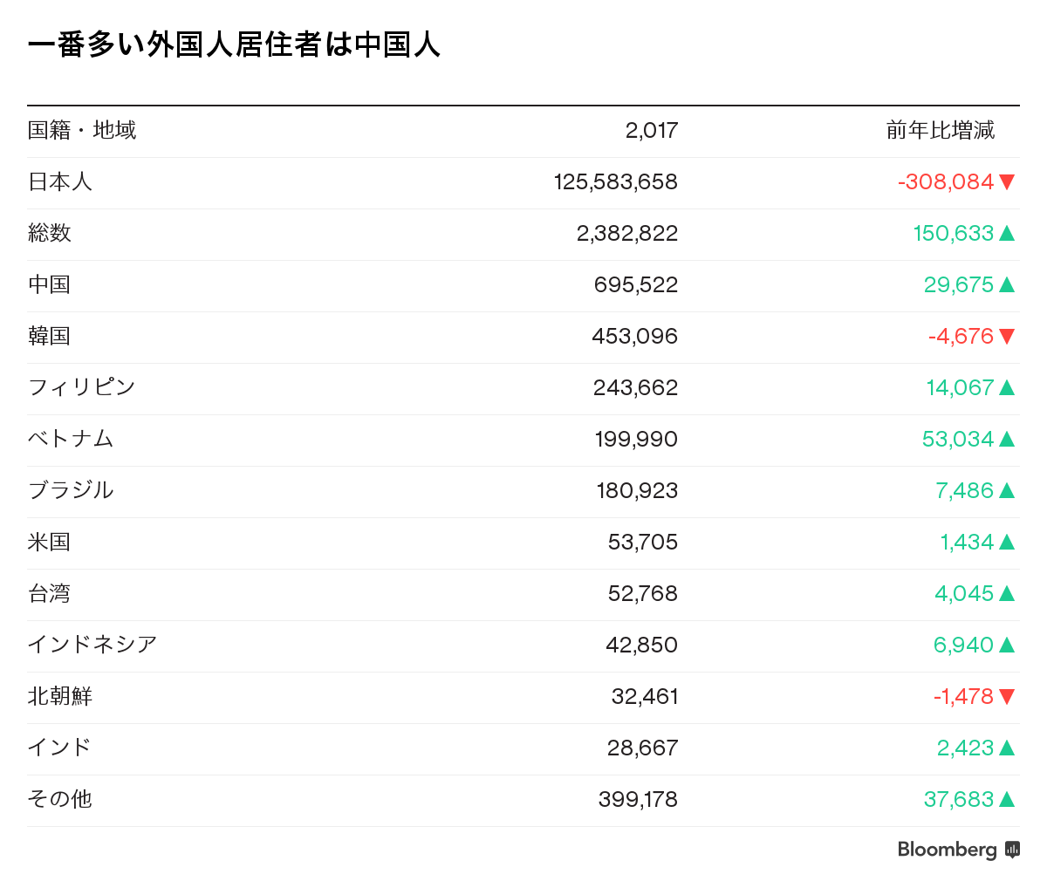Select the ブラジル row label
This screenshot has height=888, width=1047.
click(71, 490)
